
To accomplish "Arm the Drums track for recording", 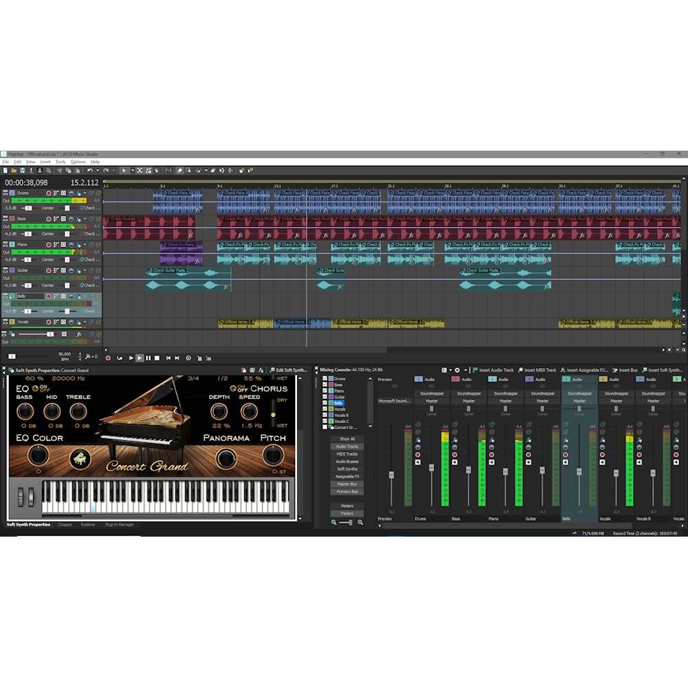I will (x=48, y=193).
